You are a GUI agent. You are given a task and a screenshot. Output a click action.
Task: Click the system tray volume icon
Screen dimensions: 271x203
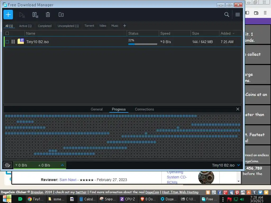[x=242, y=199]
